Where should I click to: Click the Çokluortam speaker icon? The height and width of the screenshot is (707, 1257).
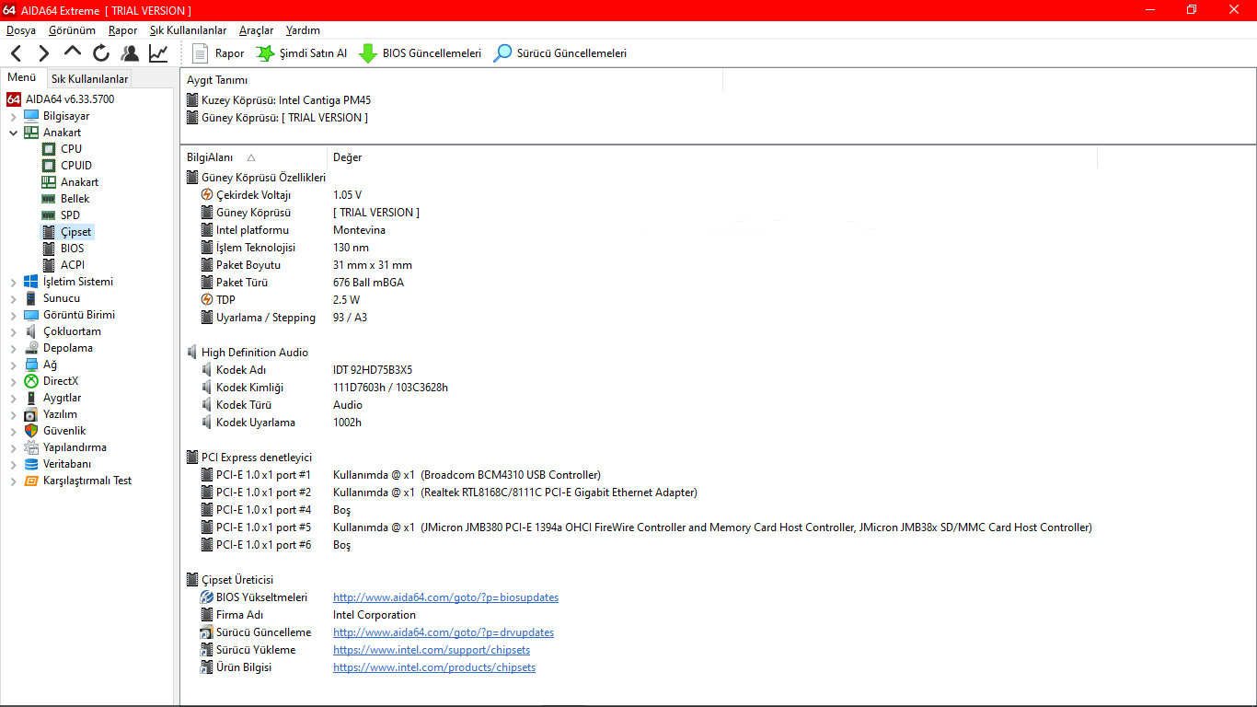[x=31, y=331]
